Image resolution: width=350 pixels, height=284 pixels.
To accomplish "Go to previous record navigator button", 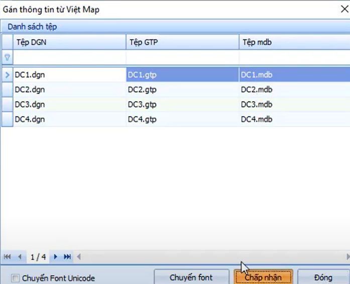I will click(20, 257).
